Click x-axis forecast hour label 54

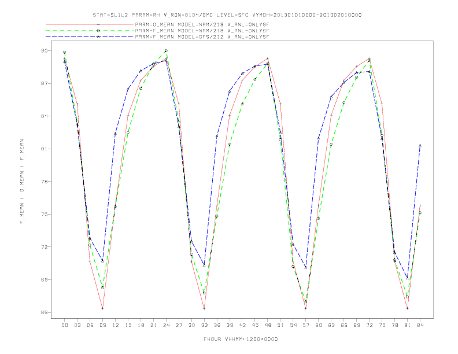tap(293, 325)
